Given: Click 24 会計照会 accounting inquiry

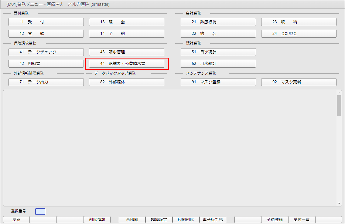Looking at the screenshot, I should [299, 34].
